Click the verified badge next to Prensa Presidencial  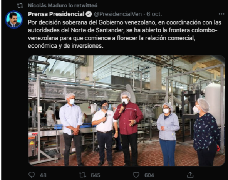coord(89,14)
